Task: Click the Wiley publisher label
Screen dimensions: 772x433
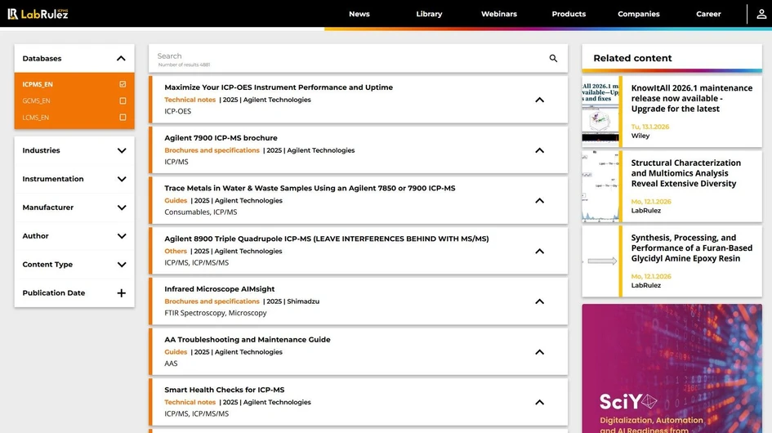Action: pyautogui.click(x=640, y=136)
